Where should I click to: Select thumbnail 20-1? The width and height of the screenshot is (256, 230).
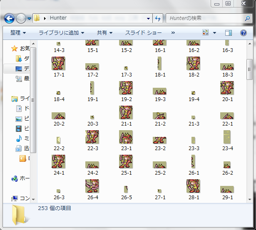pyautogui.click(x=227, y=88)
